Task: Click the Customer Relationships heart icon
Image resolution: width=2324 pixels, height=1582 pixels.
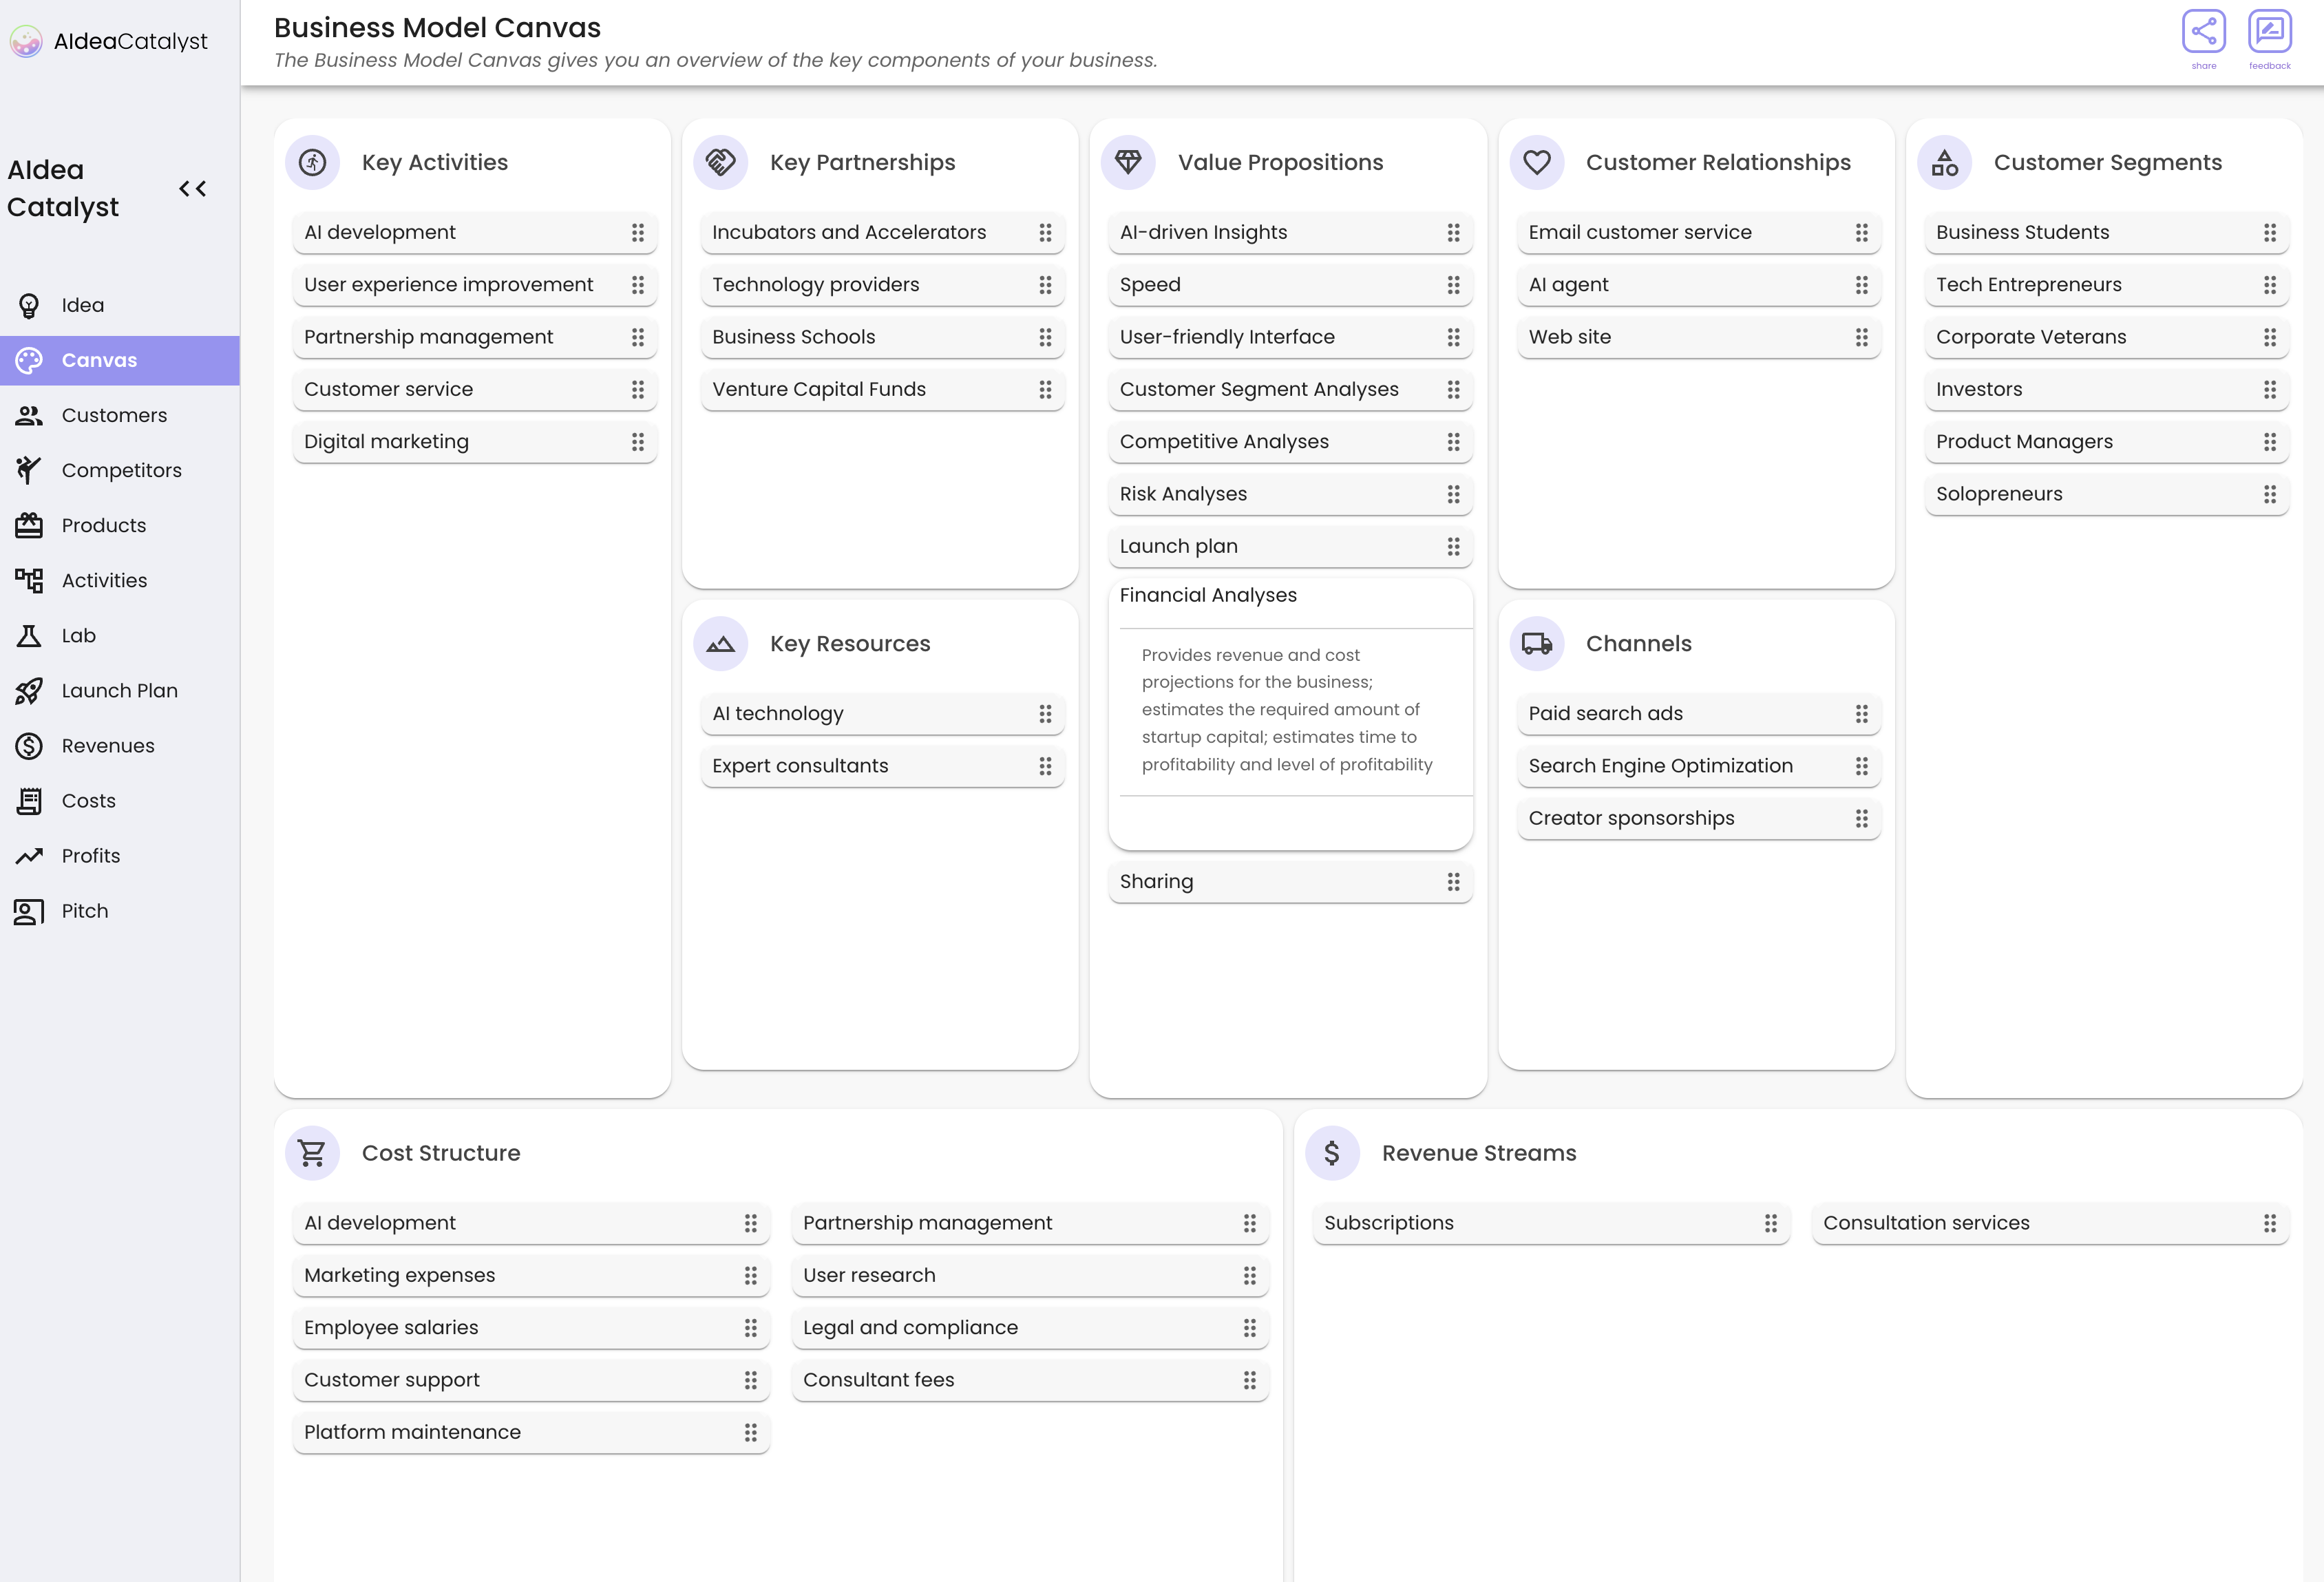Action: [x=1537, y=161]
